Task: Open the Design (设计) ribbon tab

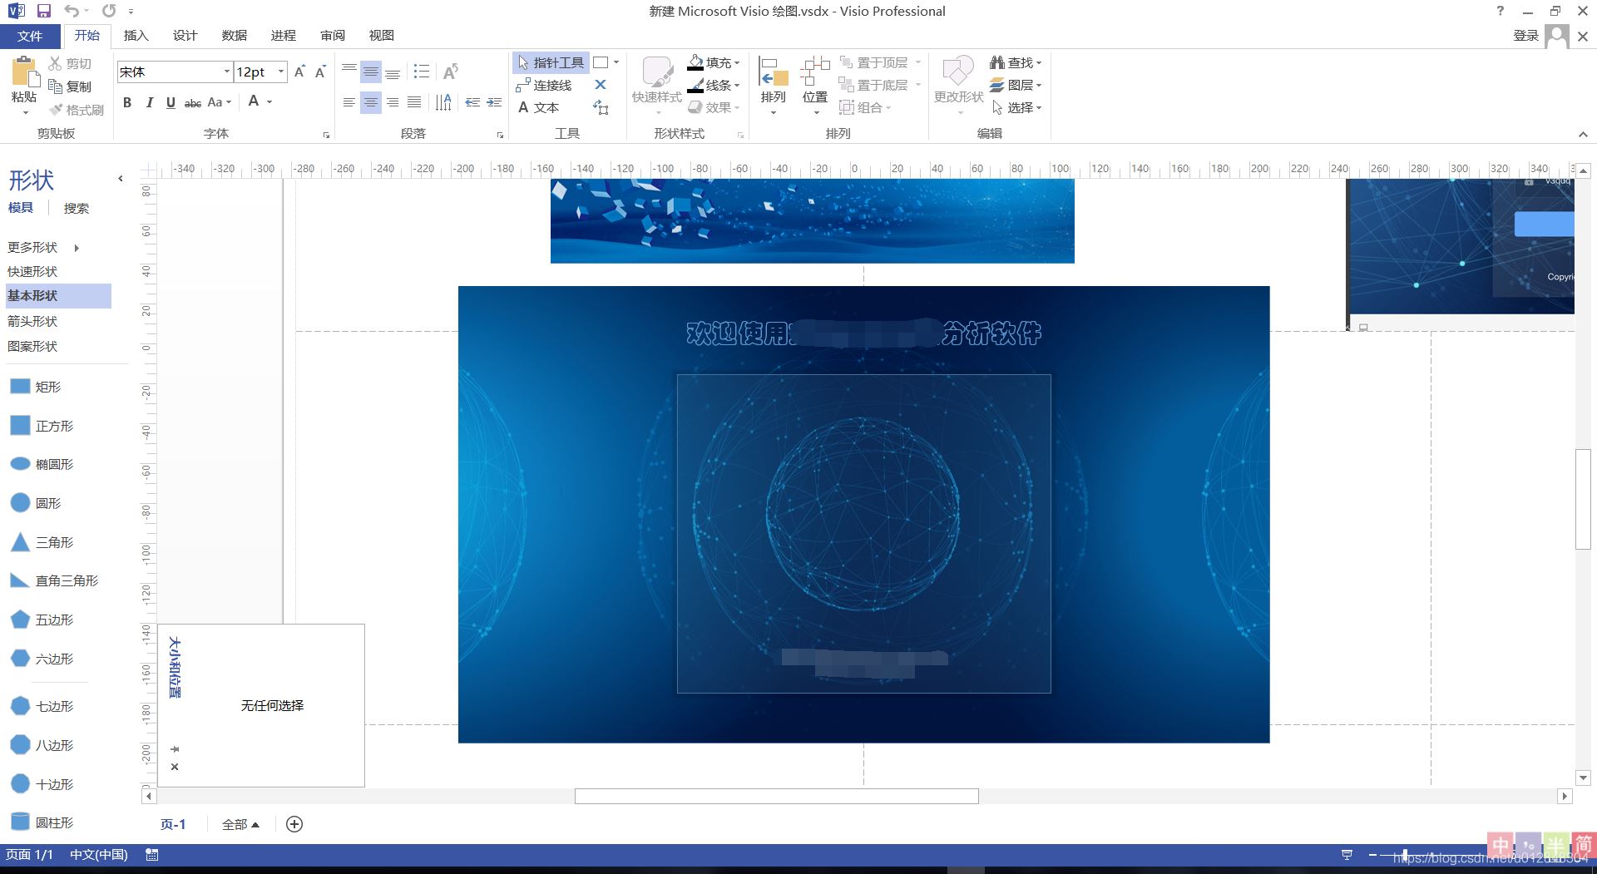Action: (x=185, y=35)
